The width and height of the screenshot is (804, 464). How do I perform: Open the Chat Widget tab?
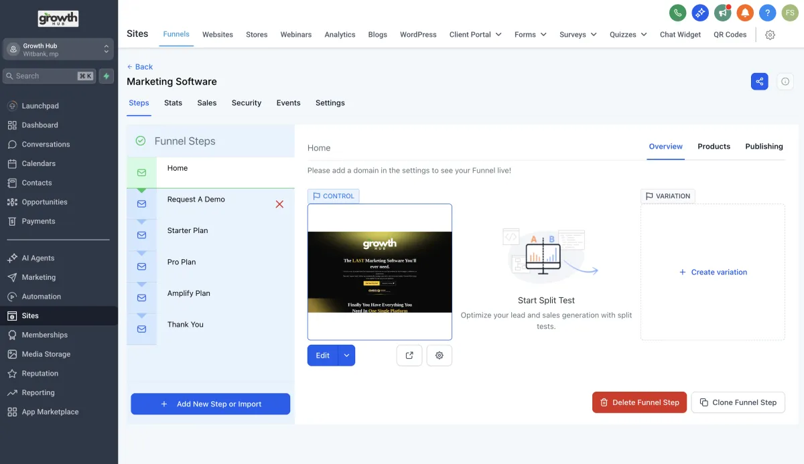(680, 35)
